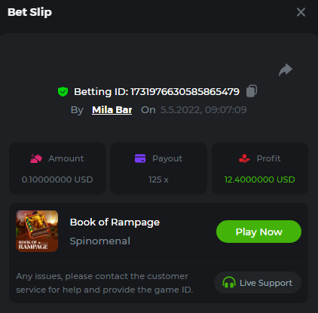
Task: Click the green verified shield icon
Action: pos(63,91)
